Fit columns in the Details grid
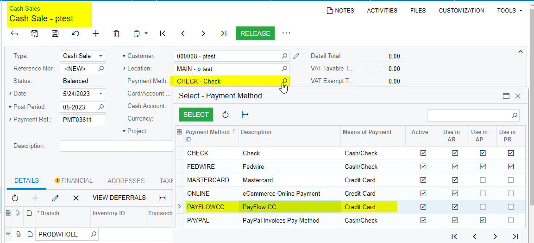Image resolution: width=534 pixels, height=243 pixels. click(163, 198)
